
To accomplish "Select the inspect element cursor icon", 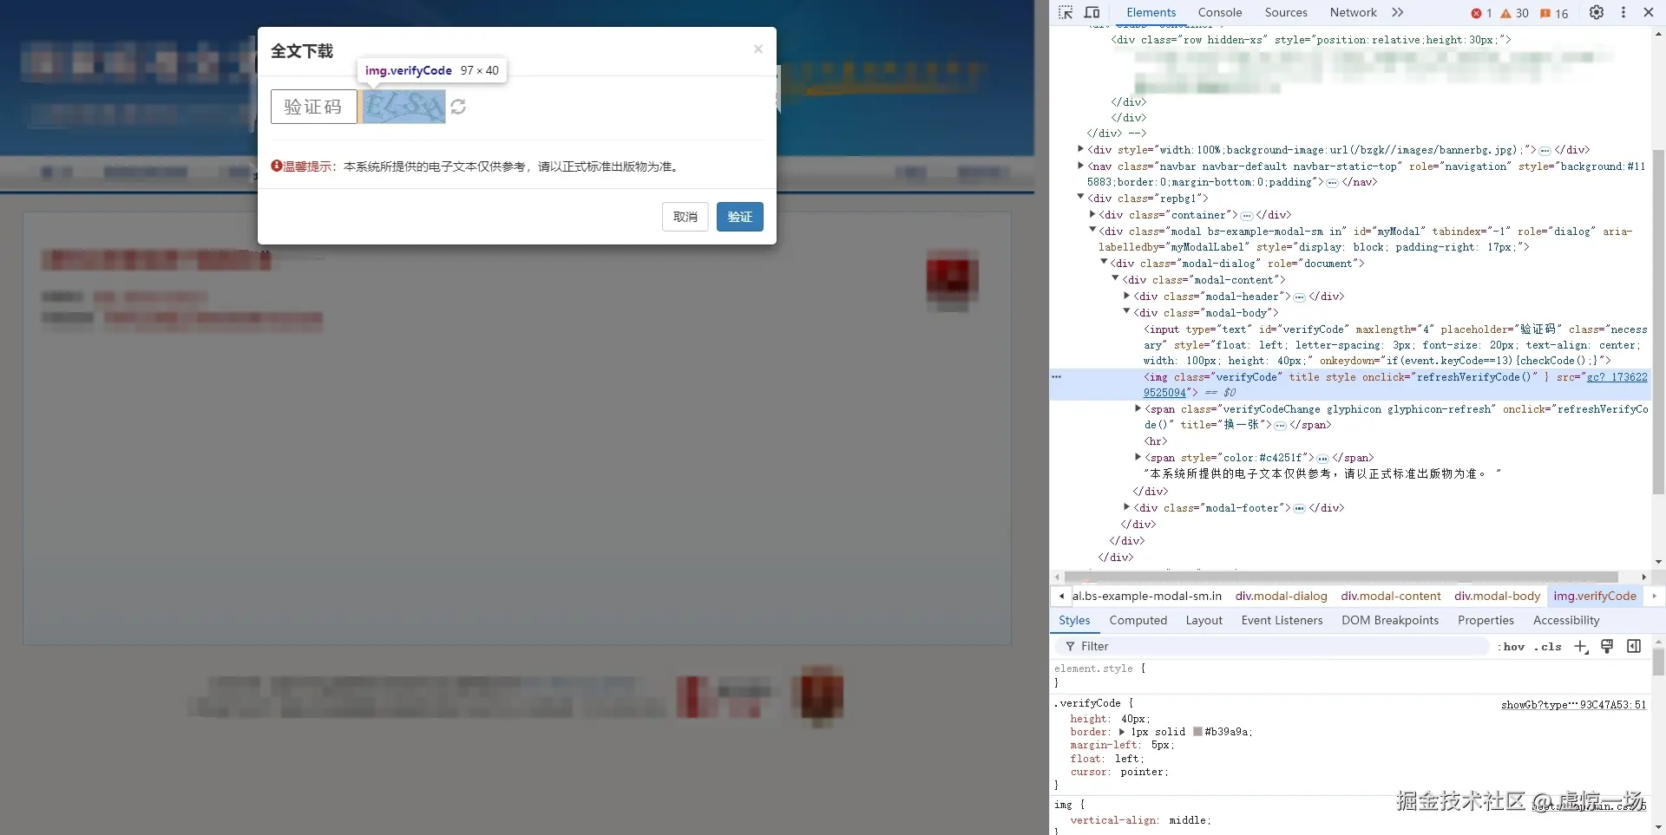I will (1066, 12).
